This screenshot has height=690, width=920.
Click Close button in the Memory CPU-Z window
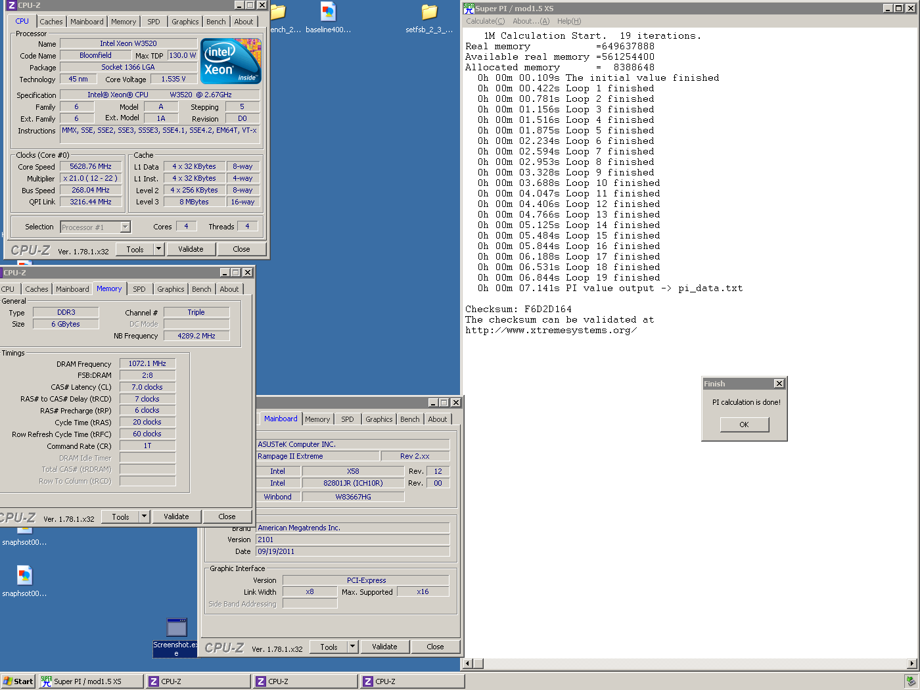227,517
